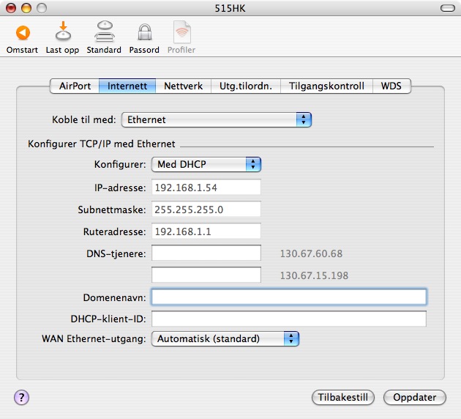This screenshot has height=419, width=461.
Task: Open the Passord padlock icon
Action: (x=145, y=31)
